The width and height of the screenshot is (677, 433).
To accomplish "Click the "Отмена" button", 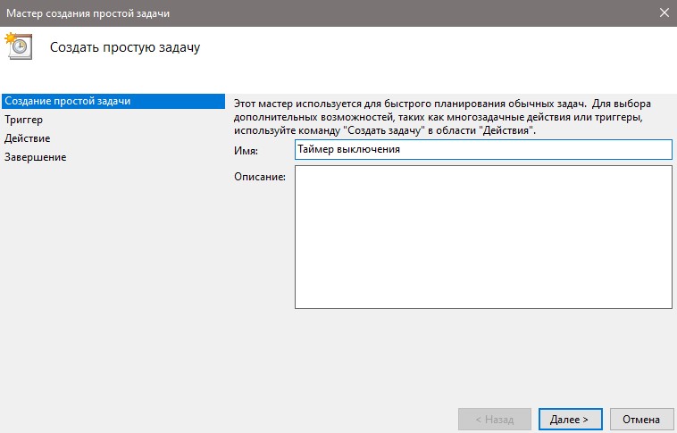I will (641, 420).
